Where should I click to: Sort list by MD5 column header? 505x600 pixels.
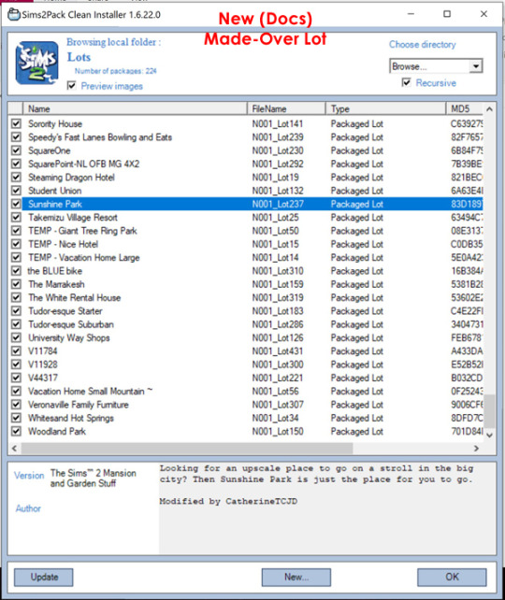tap(465, 108)
